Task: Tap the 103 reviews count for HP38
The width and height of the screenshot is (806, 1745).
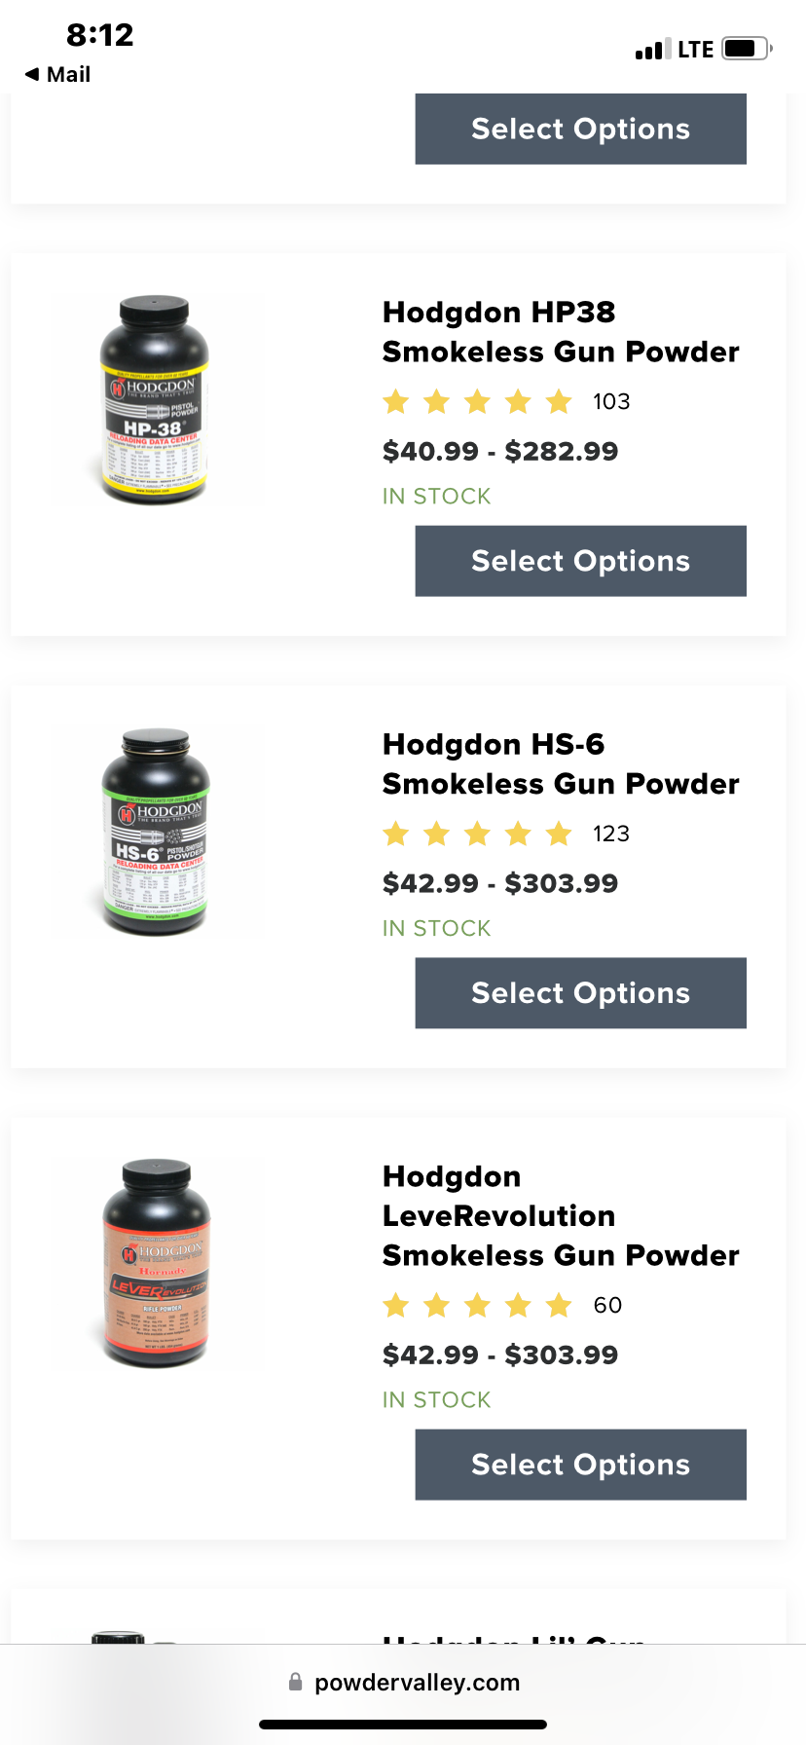Action: pyautogui.click(x=611, y=401)
